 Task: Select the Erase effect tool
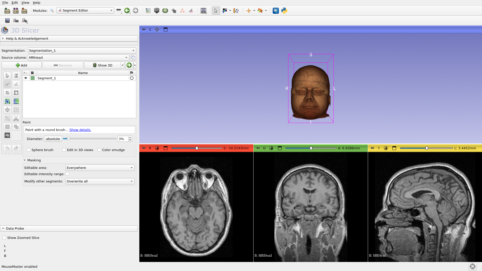click(x=7, y=93)
